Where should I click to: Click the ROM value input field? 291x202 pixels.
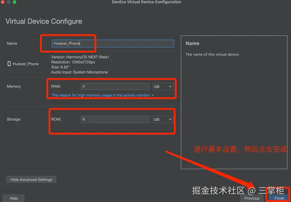[x=115, y=119]
